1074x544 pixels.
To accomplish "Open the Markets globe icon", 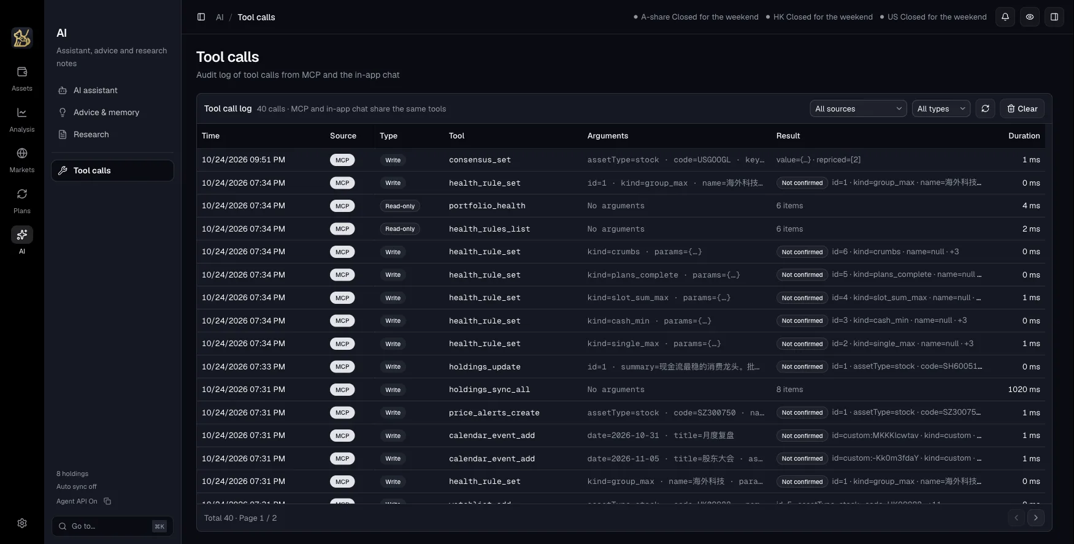I will [22, 153].
